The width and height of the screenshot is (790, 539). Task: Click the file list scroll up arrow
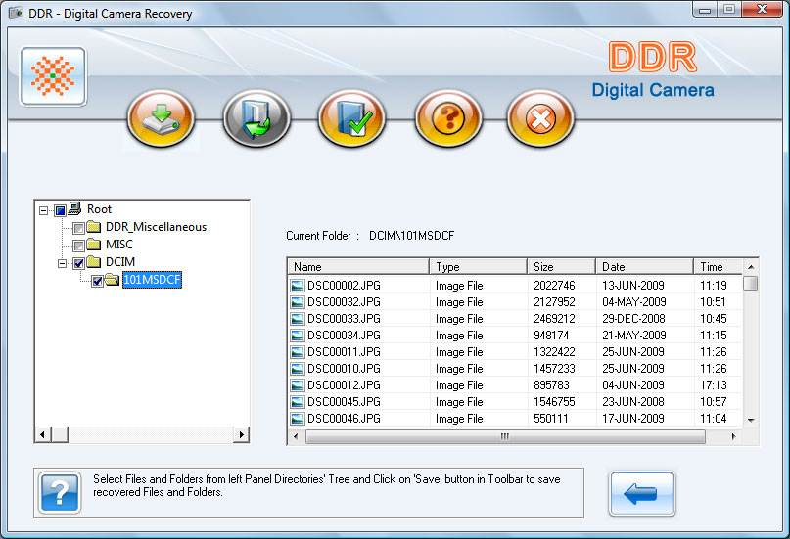(751, 267)
